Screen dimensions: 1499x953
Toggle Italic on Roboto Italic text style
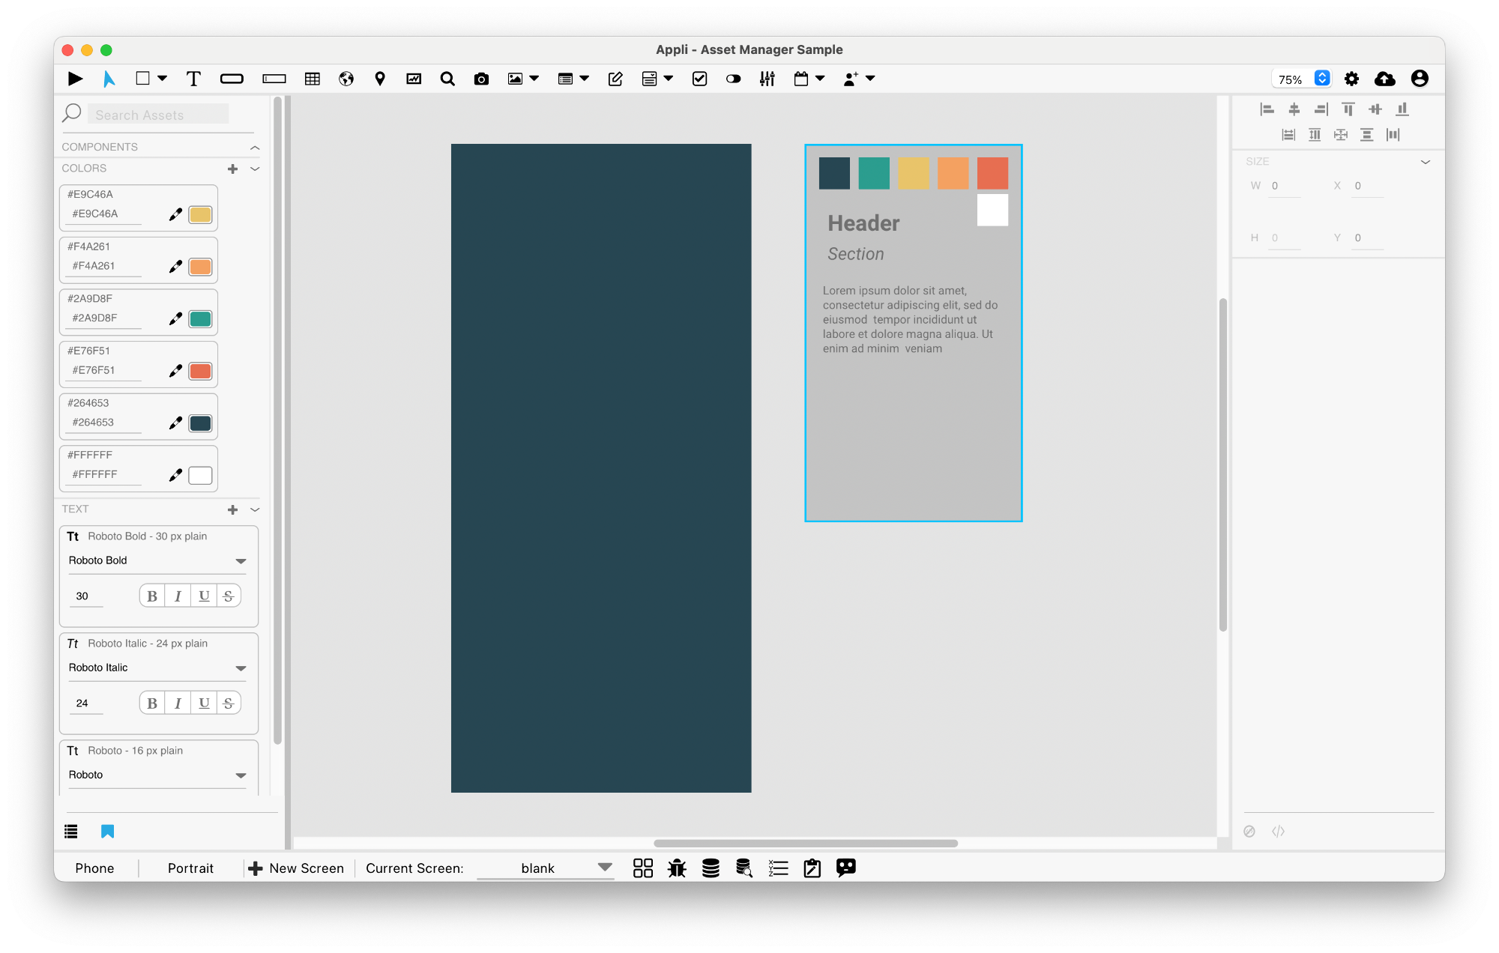click(177, 703)
